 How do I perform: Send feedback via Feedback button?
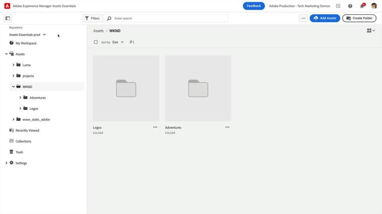point(254,6)
